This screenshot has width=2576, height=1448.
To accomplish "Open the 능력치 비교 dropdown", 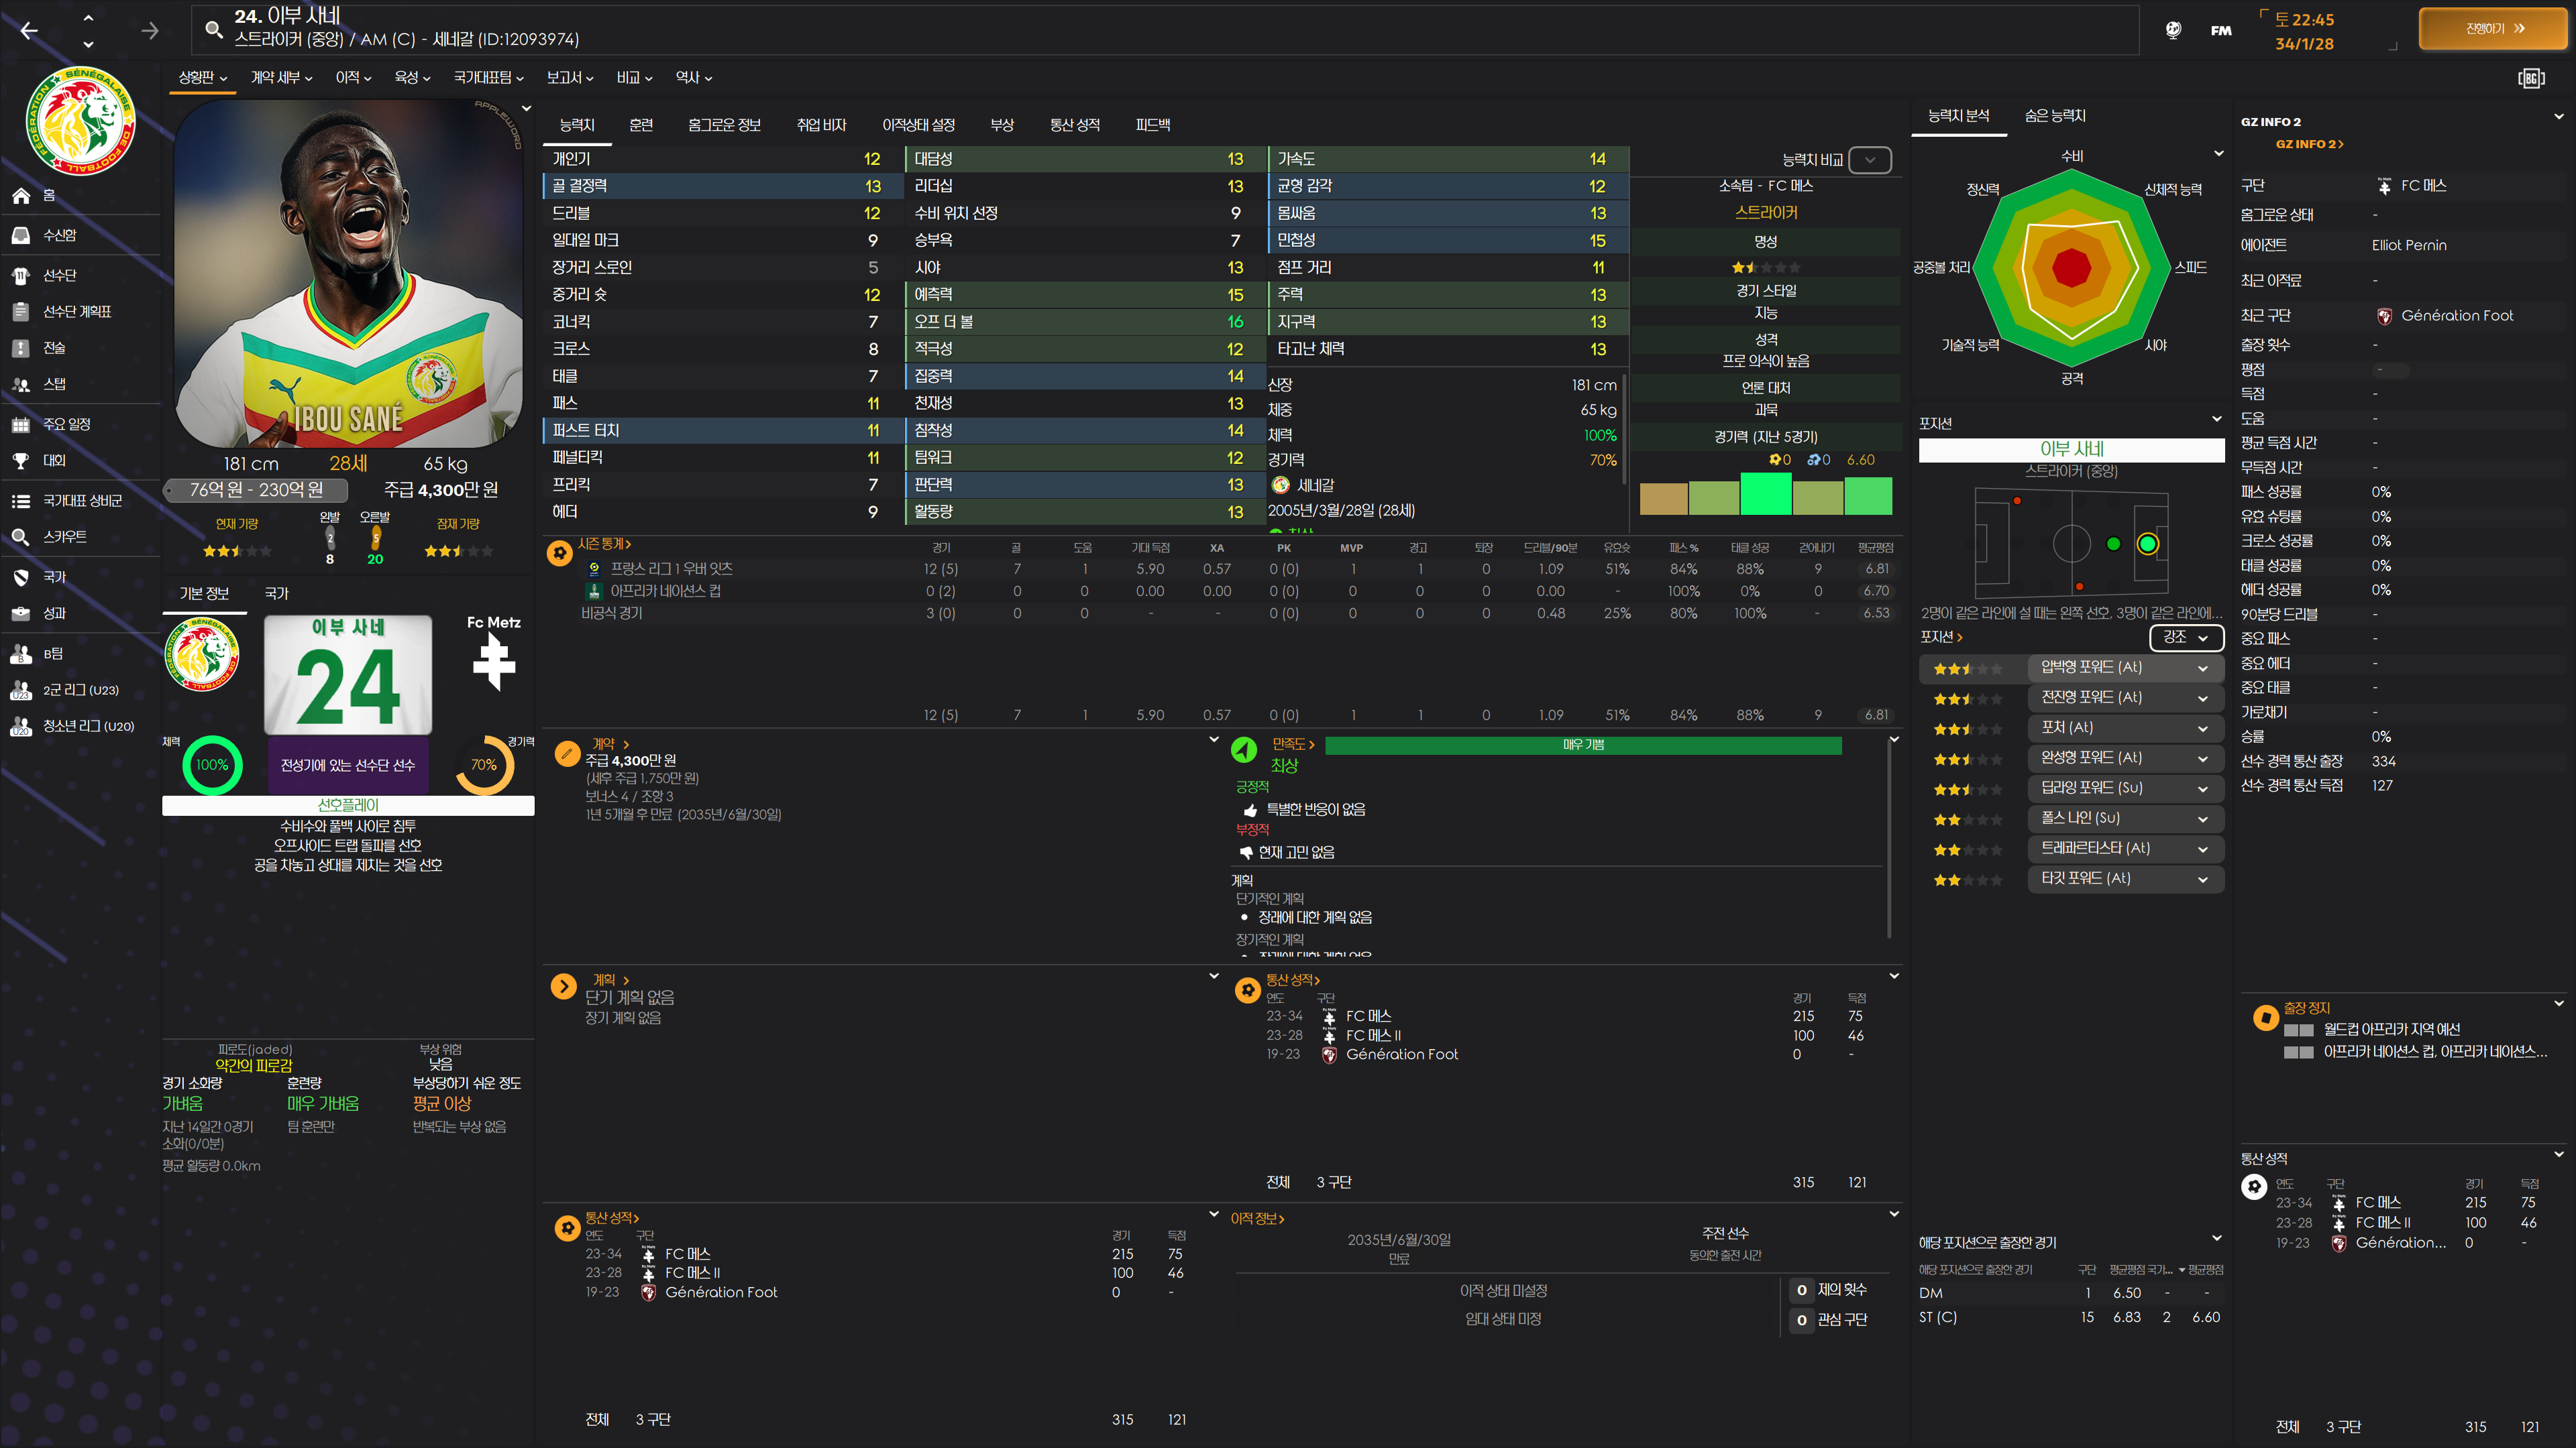I will click(1869, 160).
